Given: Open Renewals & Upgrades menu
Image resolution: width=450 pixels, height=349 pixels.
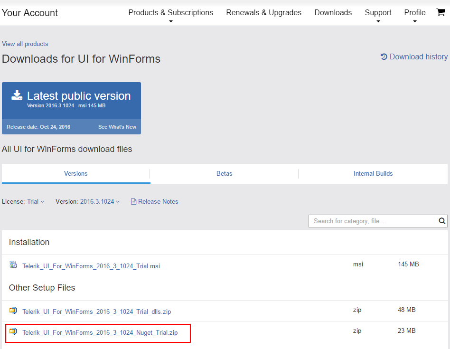Looking at the screenshot, I should (x=264, y=13).
